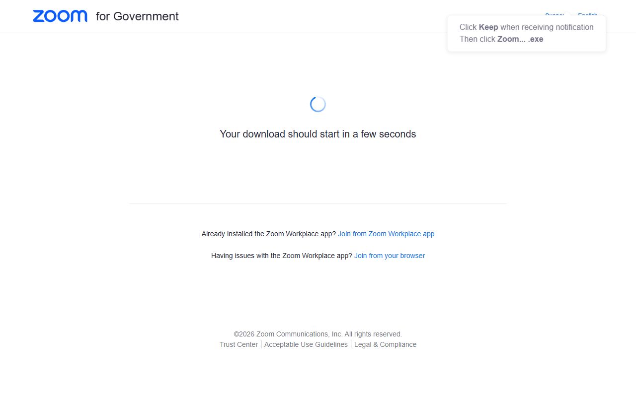Click the bold "Keep" word in tooltip

[x=488, y=27]
